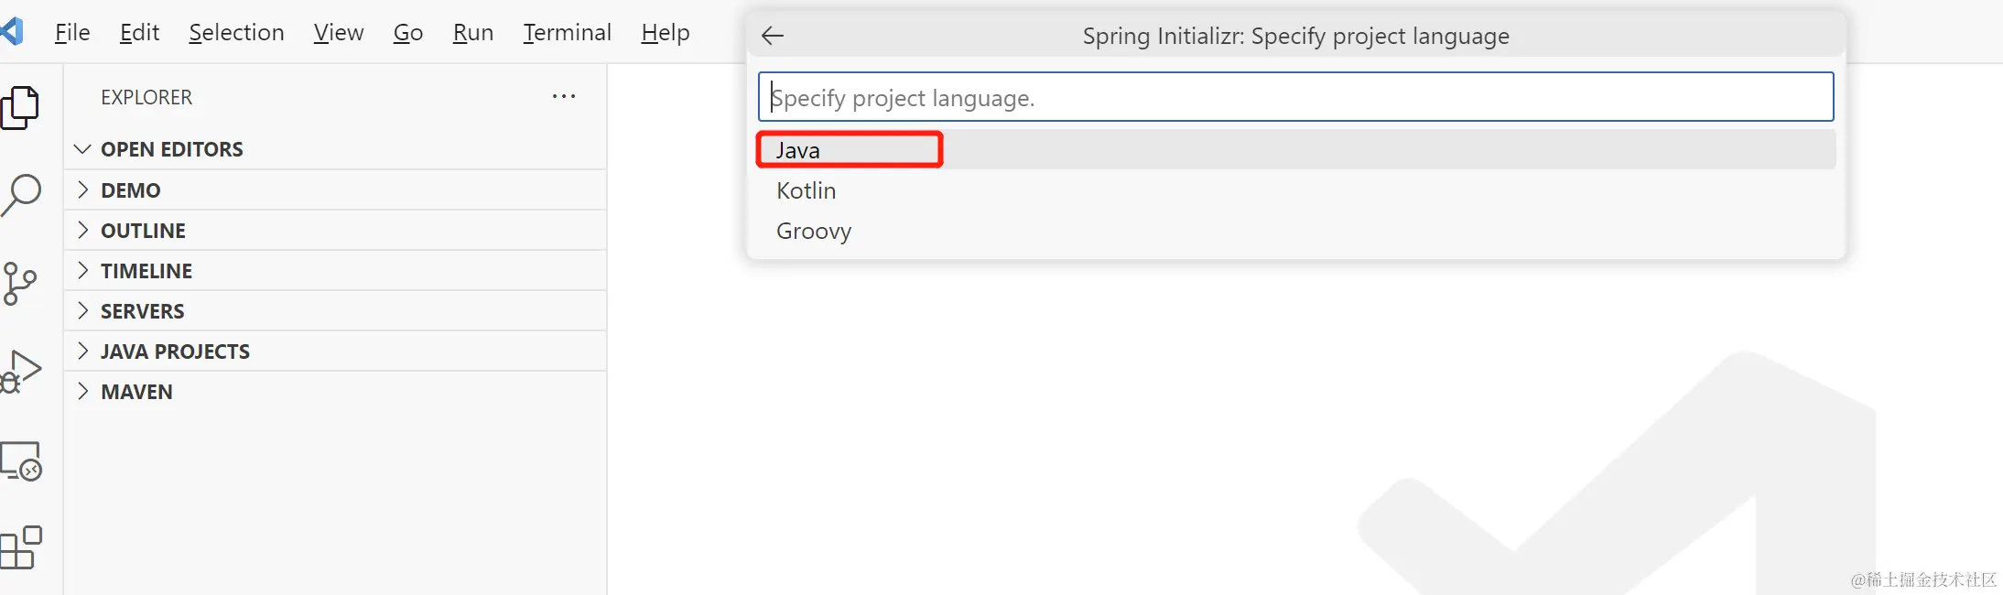Choose Kotlin from the language list
This screenshot has width=2003, height=595.
point(806,190)
